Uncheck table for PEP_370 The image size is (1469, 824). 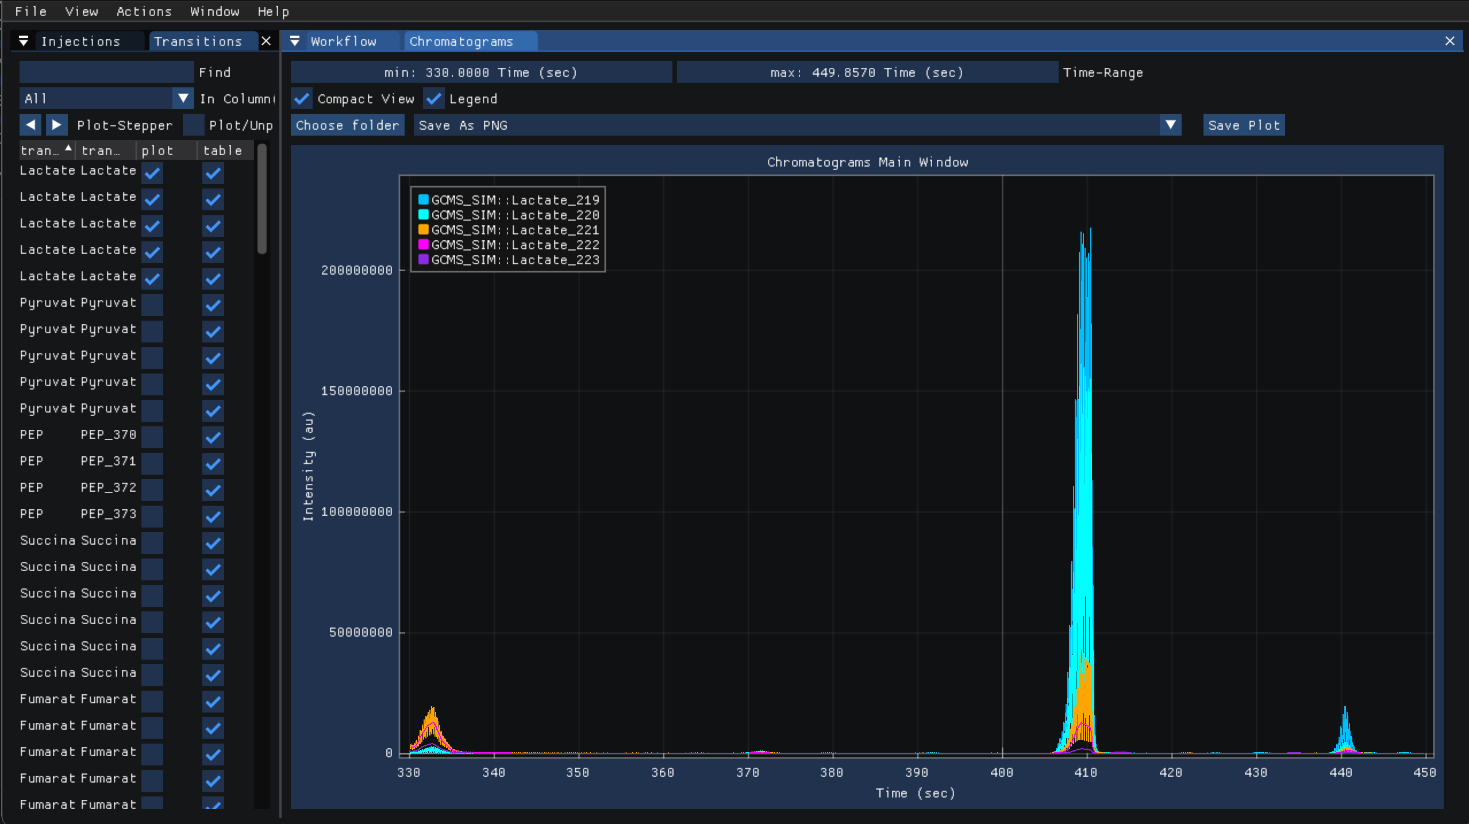pyautogui.click(x=213, y=437)
